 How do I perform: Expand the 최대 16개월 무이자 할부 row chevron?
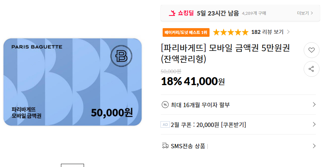coord(314,105)
